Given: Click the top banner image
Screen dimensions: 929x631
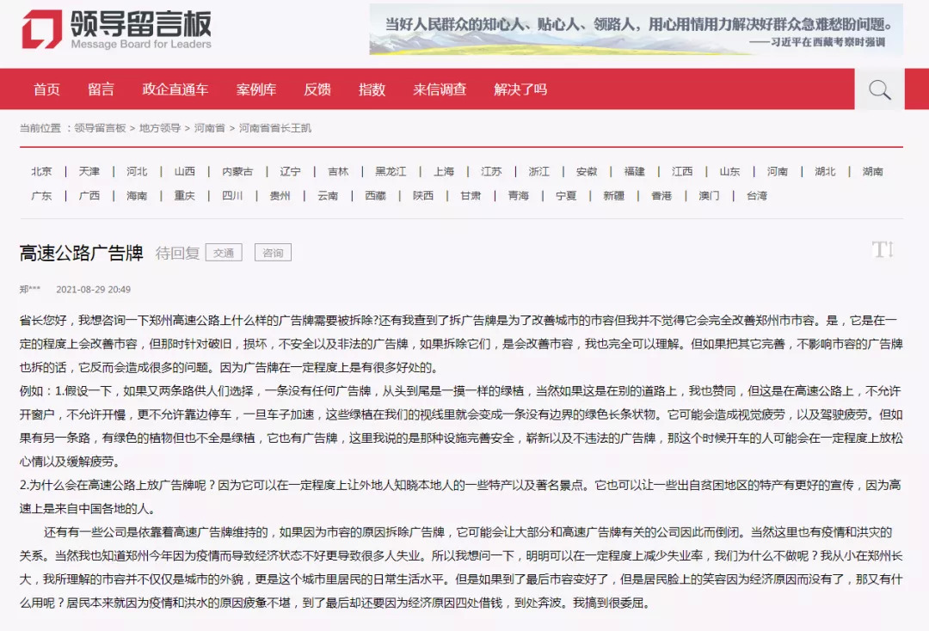Looking at the screenshot, I should (x=636, y=29).
